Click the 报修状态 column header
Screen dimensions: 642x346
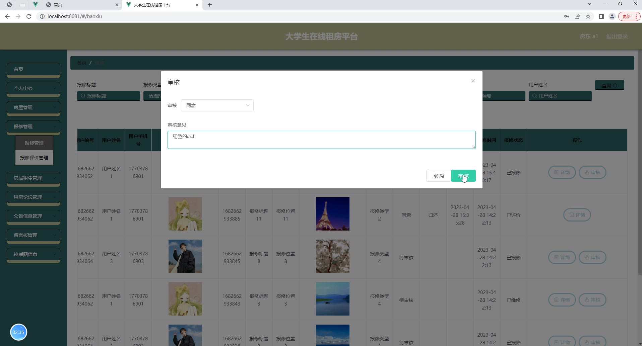(513, 140)
